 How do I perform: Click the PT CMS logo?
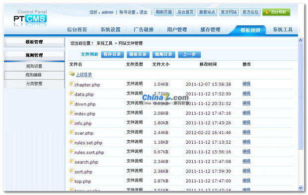click(30, 19)
